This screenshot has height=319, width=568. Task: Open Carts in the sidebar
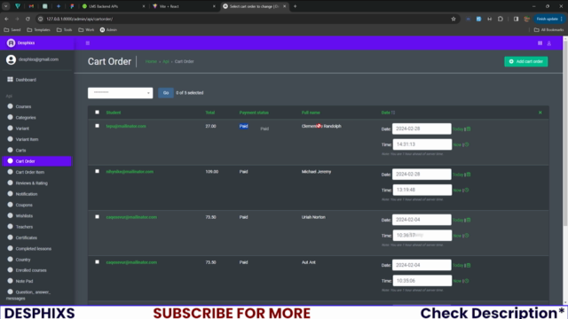click(x=20, y=150)
